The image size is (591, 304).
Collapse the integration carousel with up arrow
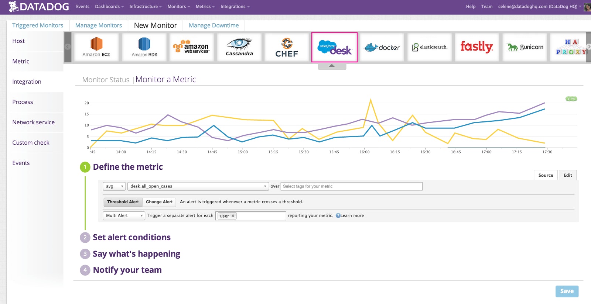coord(332,66)
